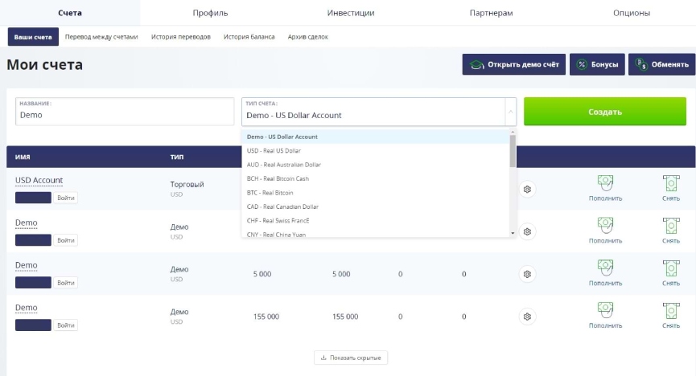Click Войти in the 155 000 Demo row
The height and width of the screenshot is (376, 696).
[66, 325]
